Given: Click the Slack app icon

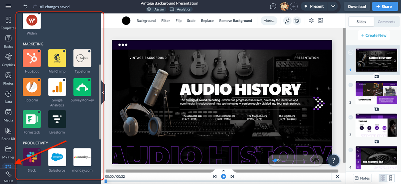Looking at the screenshot, I should (x=32, y=157).
